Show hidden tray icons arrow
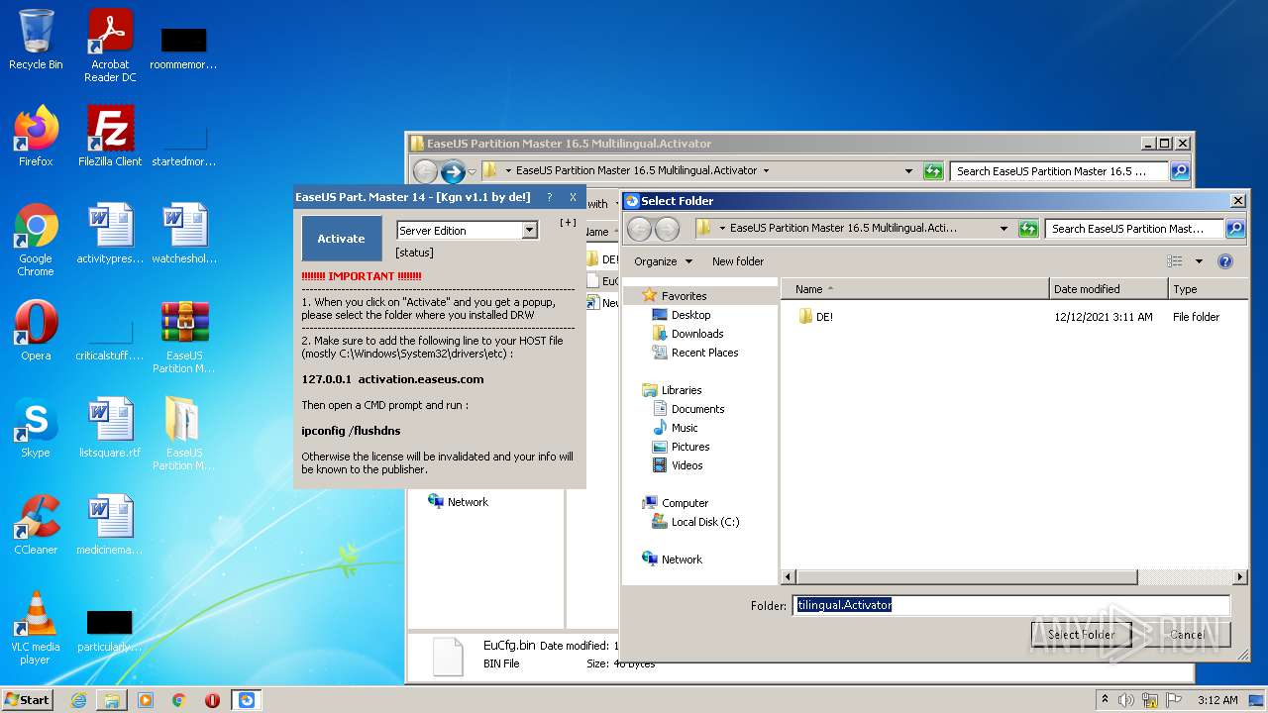The width and height of the screenshot is (1268, 713). tap(1106, 699)
